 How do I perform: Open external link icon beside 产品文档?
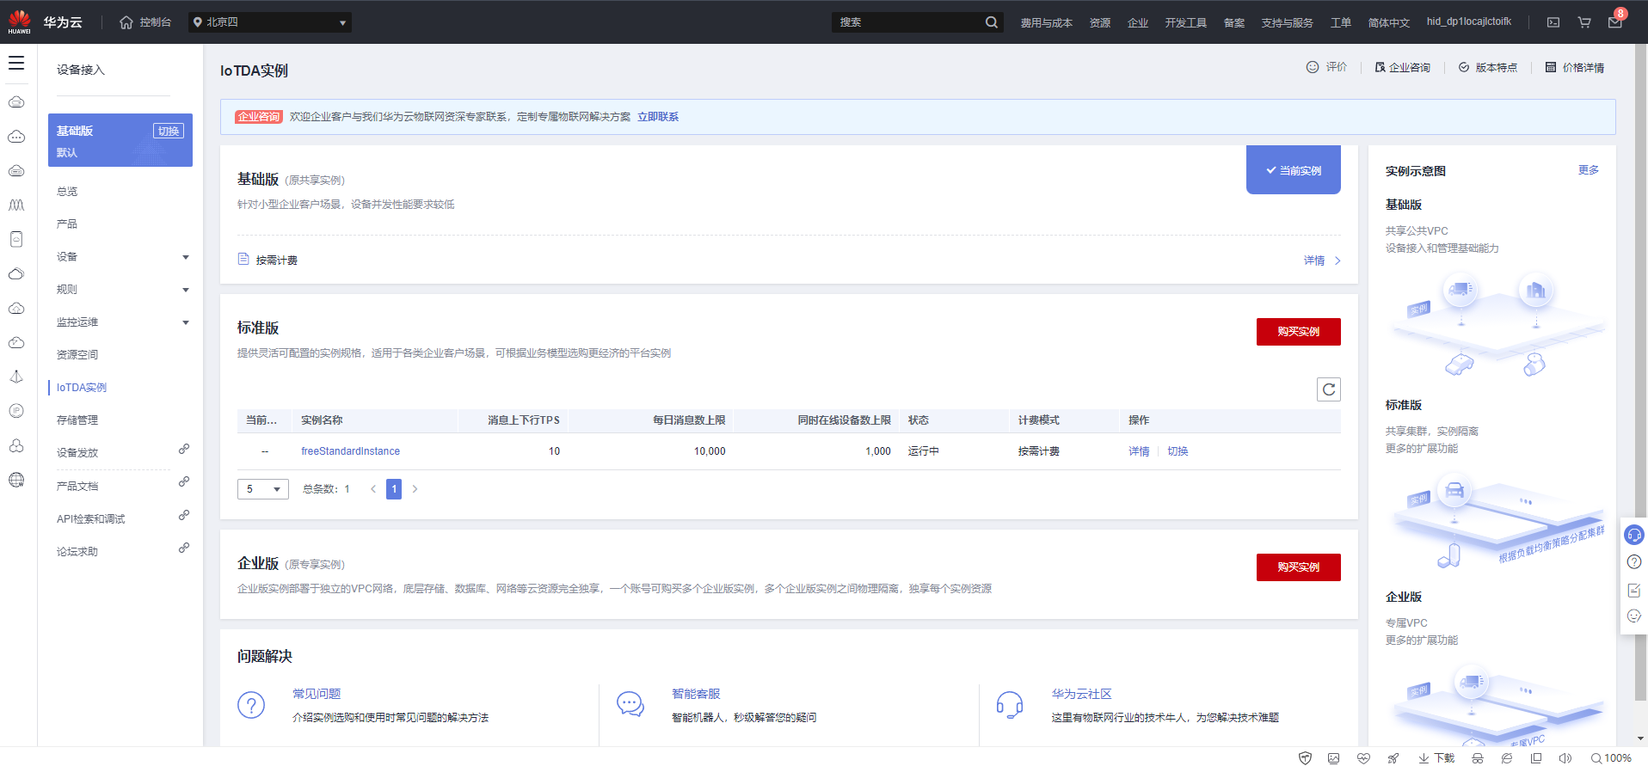pyautogui.click(x=184, y=481)
